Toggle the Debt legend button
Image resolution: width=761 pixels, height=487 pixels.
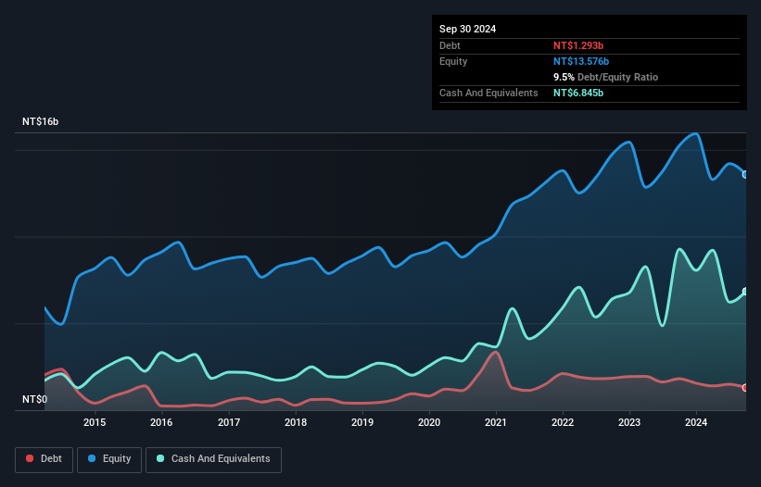(x=44, y=459)
